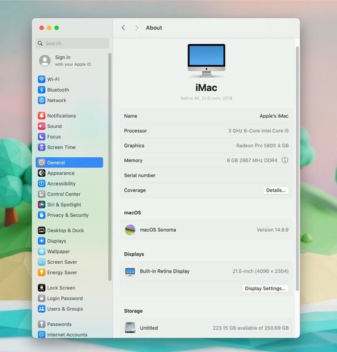
Task: Open the Users & Groups icon
Action: pyautogui.click(x=41, y=309)
